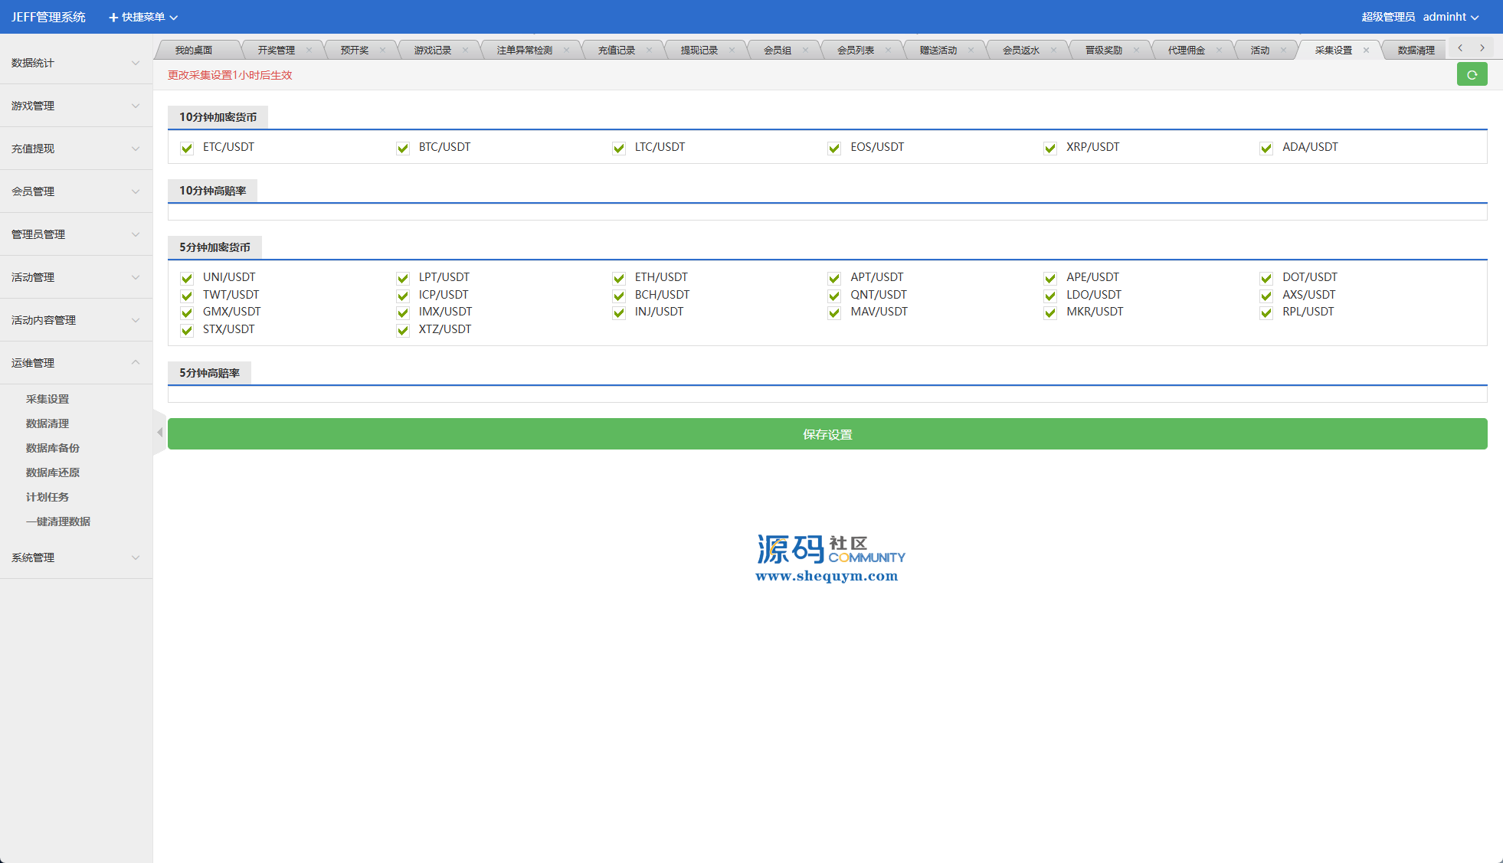Toggle the ETH/USDT checkbox
The height and width of the screenshot is (863, 1503).
point(619,278)
